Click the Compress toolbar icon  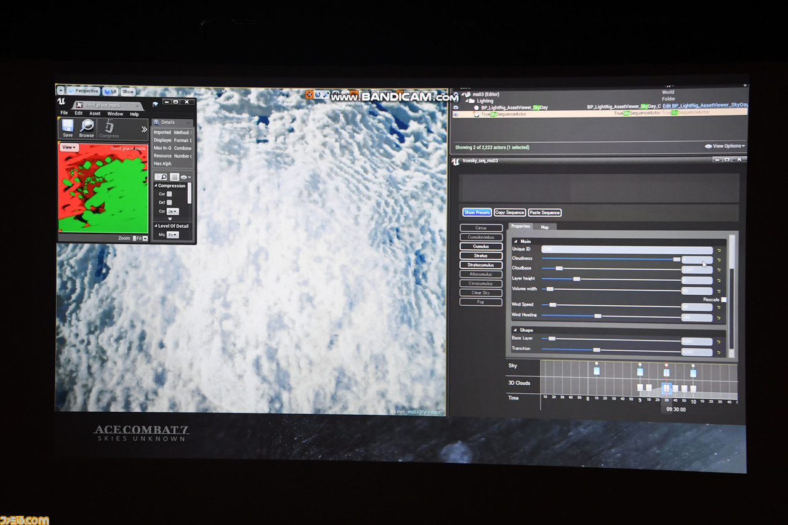(109, 128)
